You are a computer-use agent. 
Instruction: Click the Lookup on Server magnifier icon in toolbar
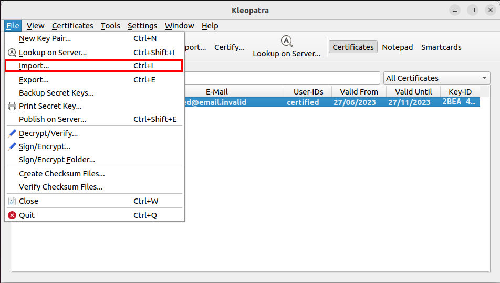click(286, 41)
